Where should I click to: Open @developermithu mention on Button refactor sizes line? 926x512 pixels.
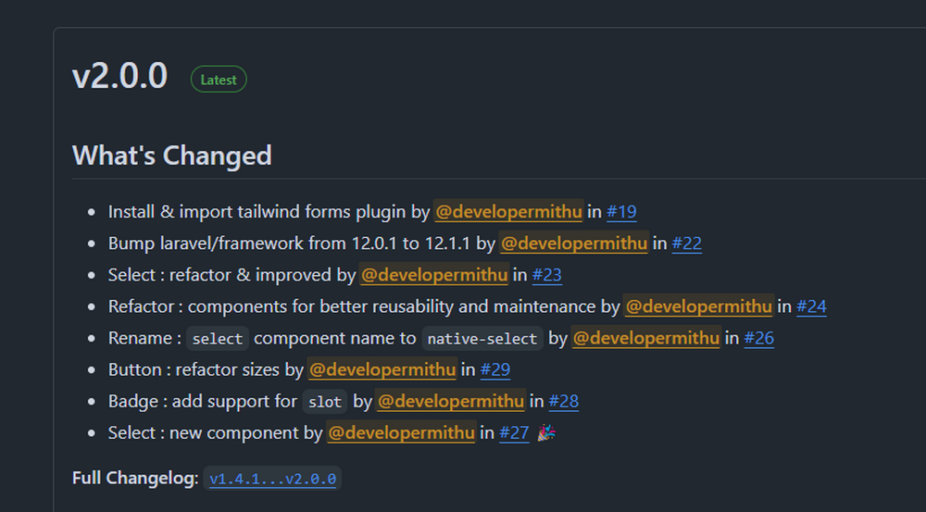pyautogui.click(x=382, y=369)
